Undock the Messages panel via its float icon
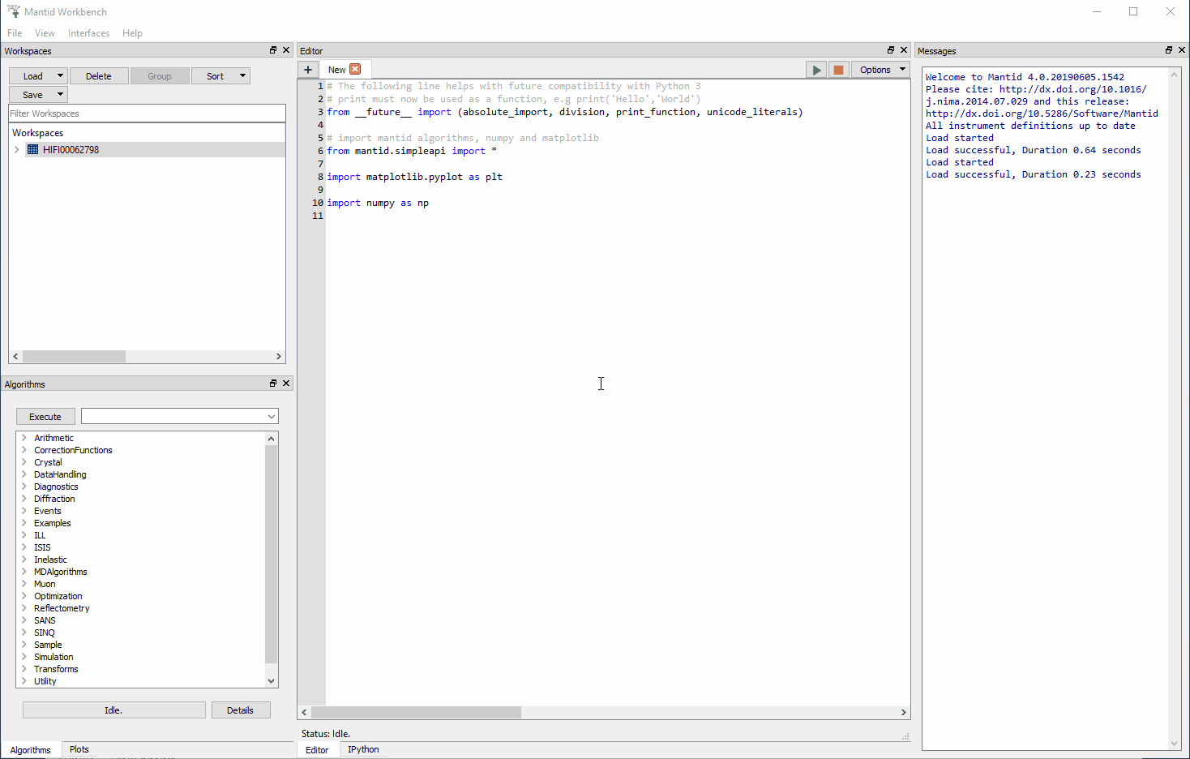The height and width of the screenshot is (759, 1190). pyautogui.click(x=1168, y=49)
